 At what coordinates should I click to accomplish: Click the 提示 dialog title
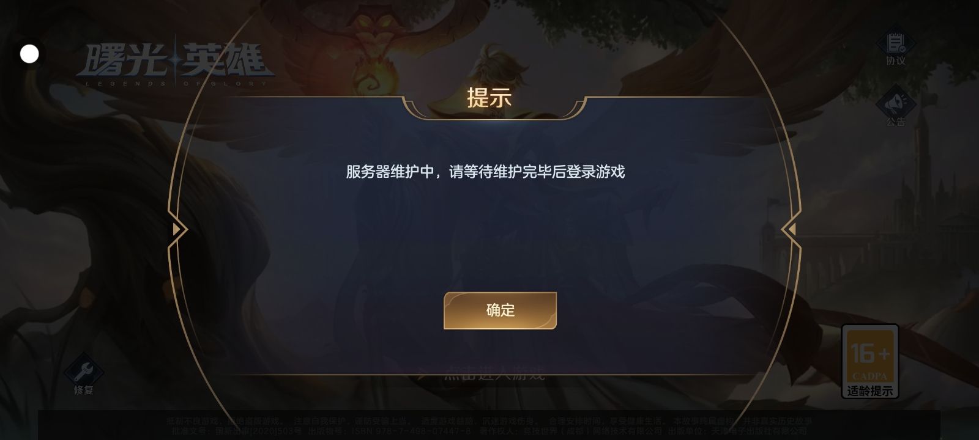click(489, 98)
